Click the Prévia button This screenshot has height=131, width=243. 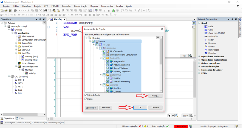tap(155, 96)
